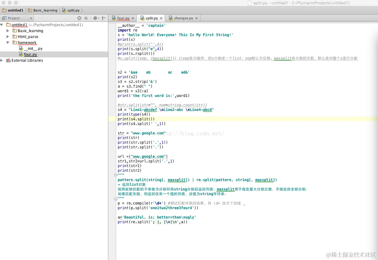Select the split.py editor tab
378x260 pixels.
[x=152, y=18]
